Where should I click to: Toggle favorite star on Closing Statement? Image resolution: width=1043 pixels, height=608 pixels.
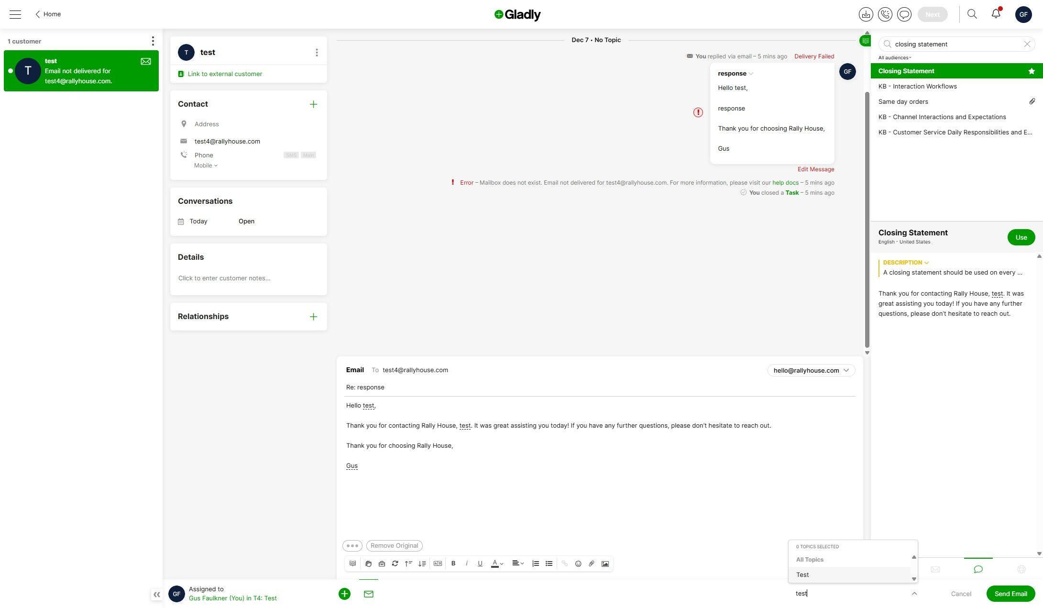pos(1032,71)
